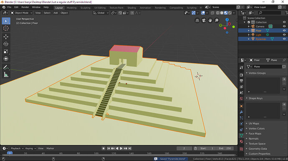Viewport: 288px width, 161px height.
Task: Switch to Shading workspace tab
Action: [132, 7]
